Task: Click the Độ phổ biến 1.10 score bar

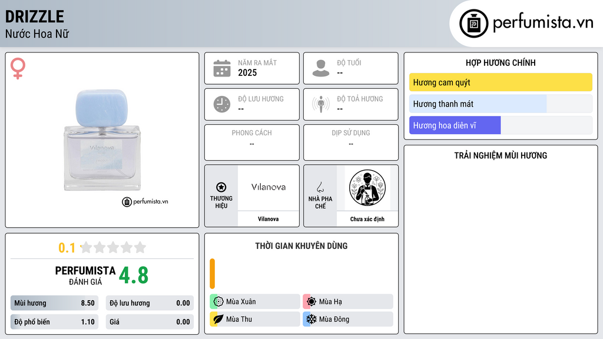Action: 54,322
